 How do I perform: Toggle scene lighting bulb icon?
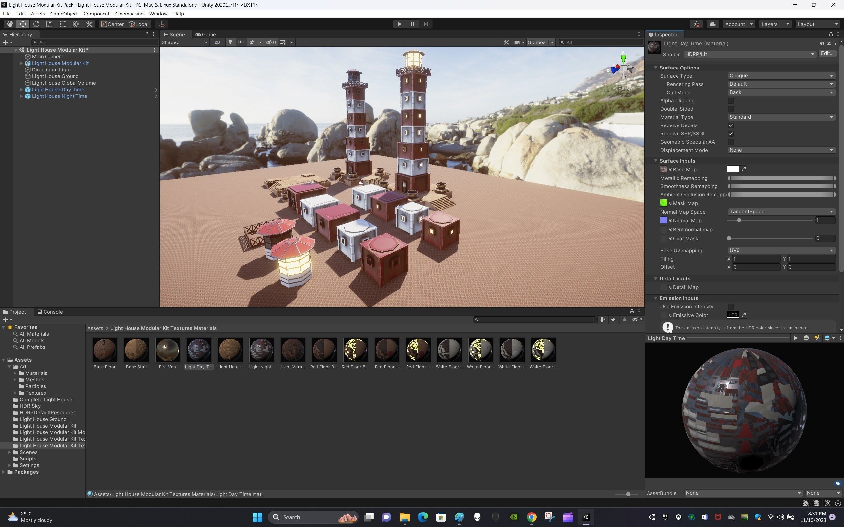point(230,42)
